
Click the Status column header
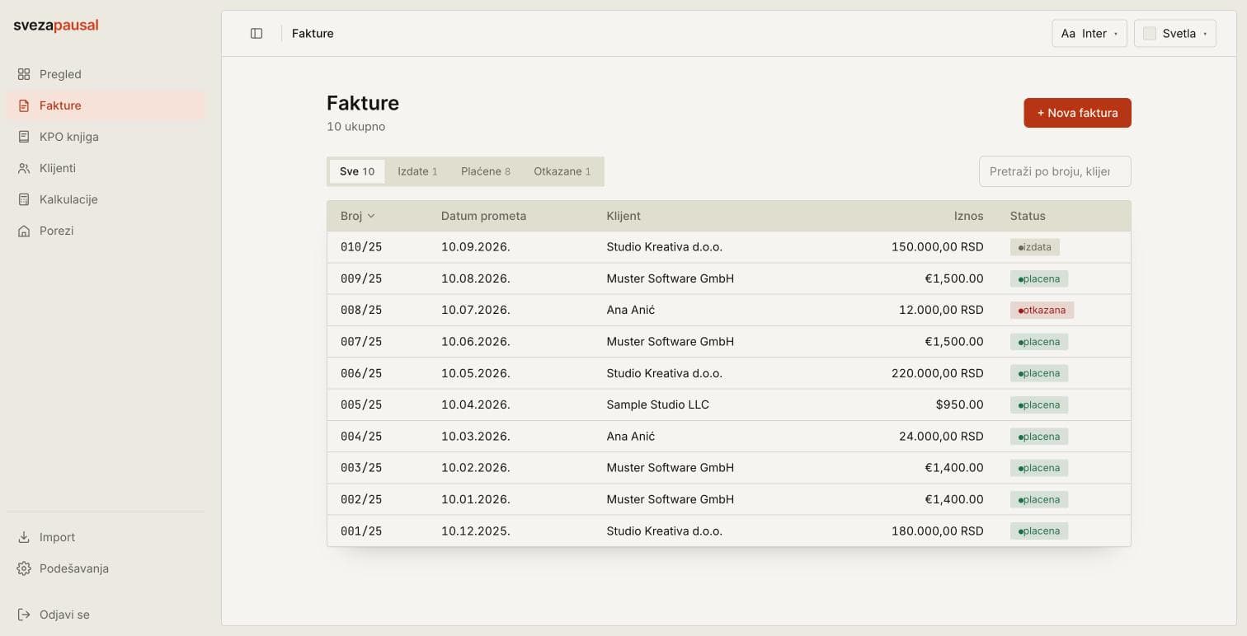click(x=1028, y=216)
